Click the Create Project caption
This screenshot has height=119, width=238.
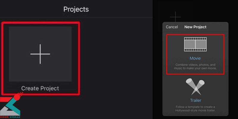pos(40,88)
